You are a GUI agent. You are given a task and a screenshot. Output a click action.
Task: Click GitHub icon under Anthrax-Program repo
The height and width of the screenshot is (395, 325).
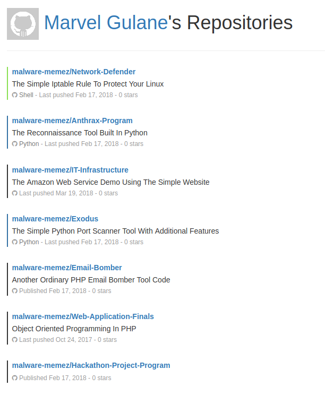[15, 144]
